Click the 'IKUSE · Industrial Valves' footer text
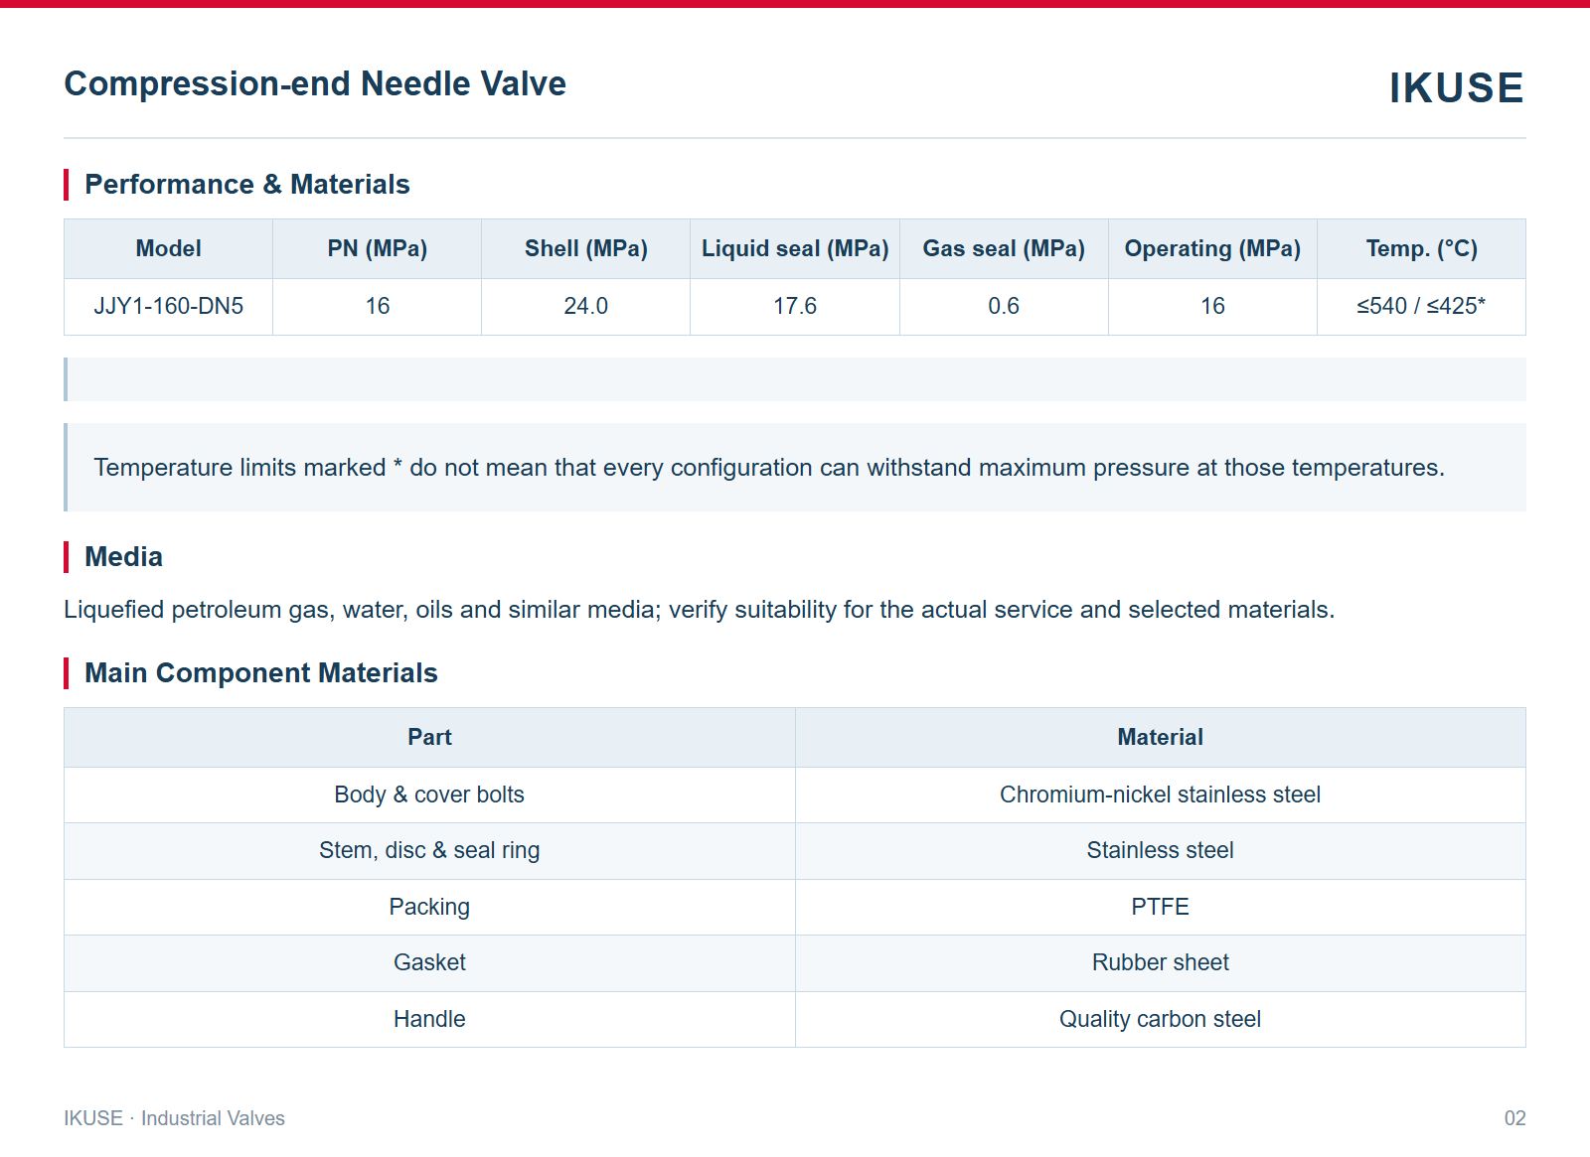 click(x=174, y=1118)
